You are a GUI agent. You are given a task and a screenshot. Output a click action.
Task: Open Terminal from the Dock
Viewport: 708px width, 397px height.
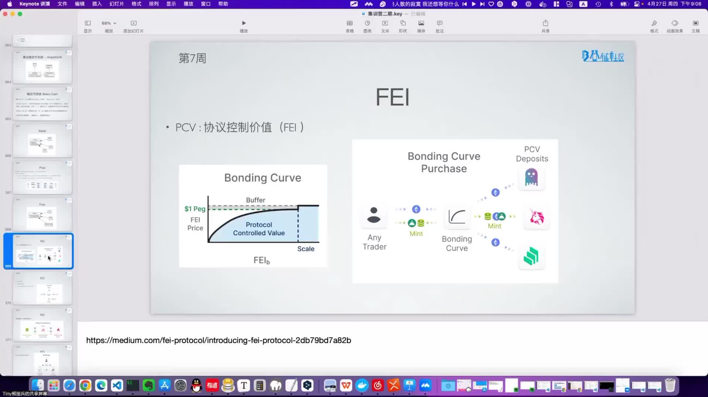133,386
